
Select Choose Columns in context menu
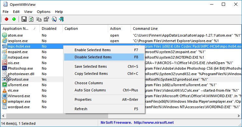104,83
